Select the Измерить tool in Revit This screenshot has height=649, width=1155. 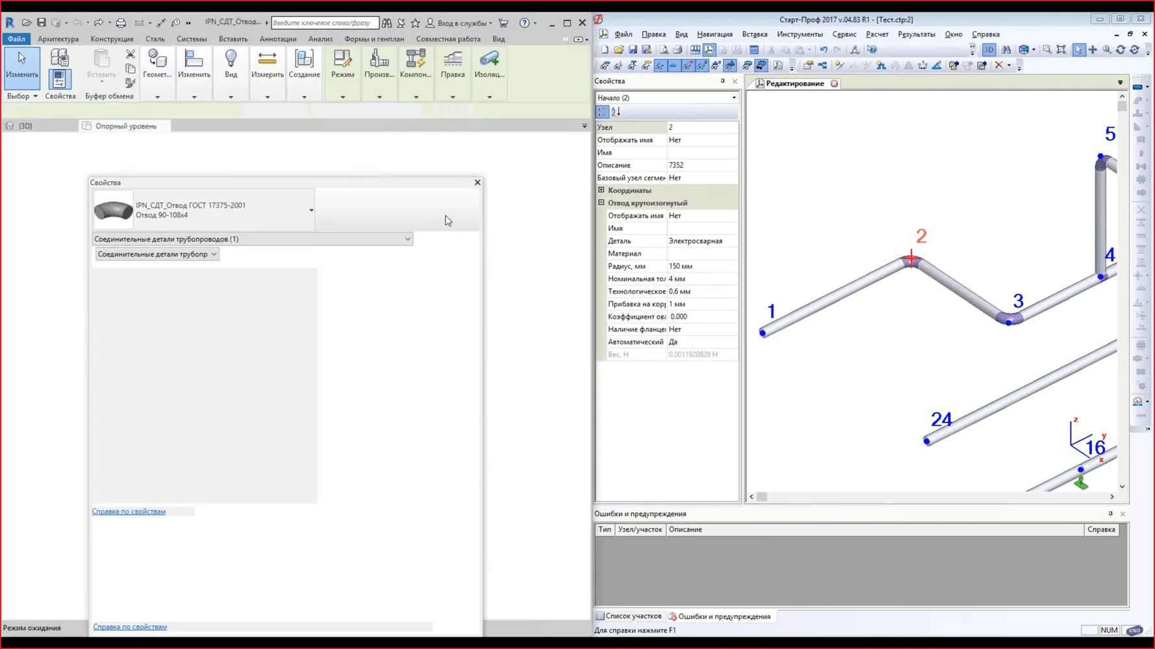[x=267, y=65]
